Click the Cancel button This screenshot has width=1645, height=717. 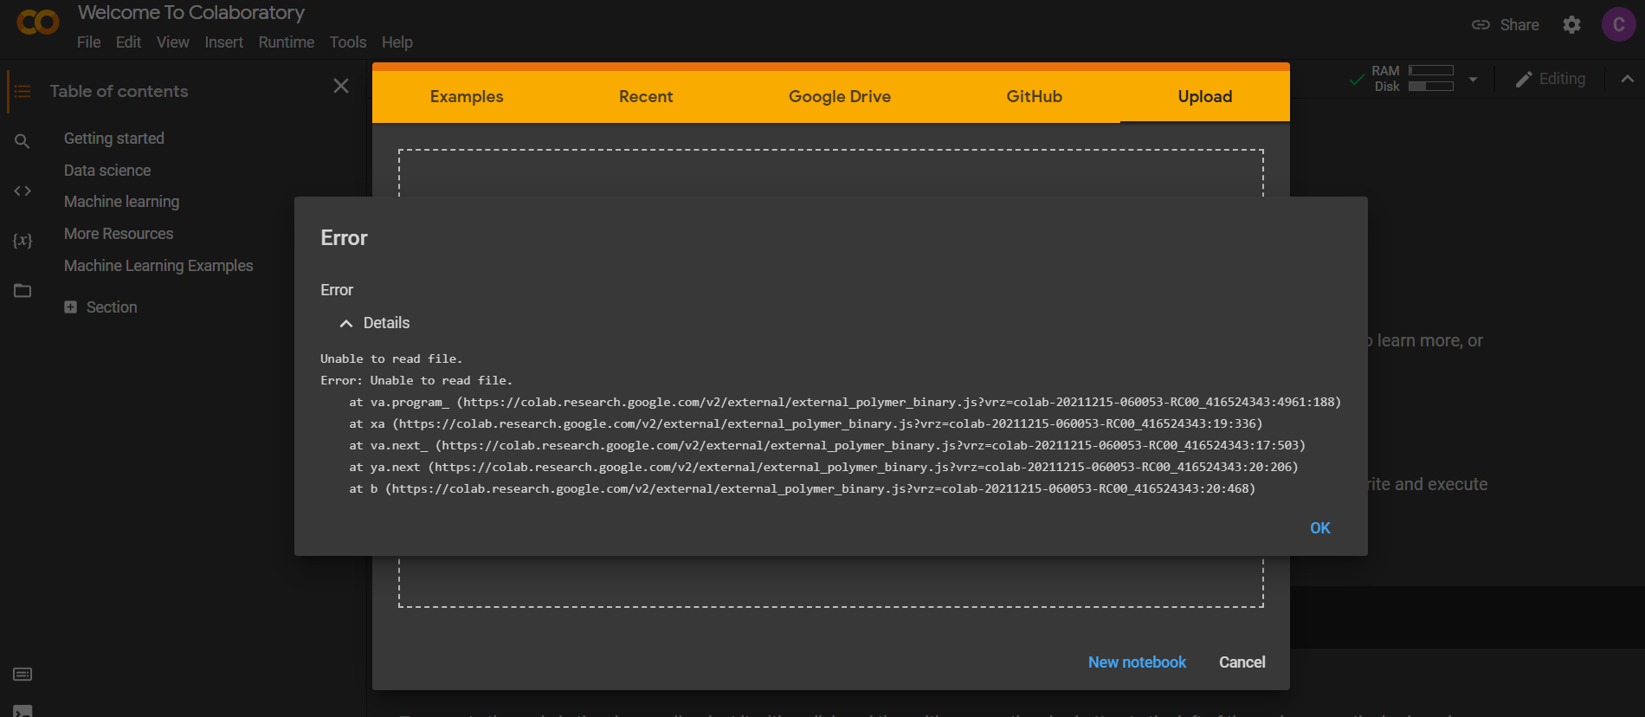(x=1242, y=662)
